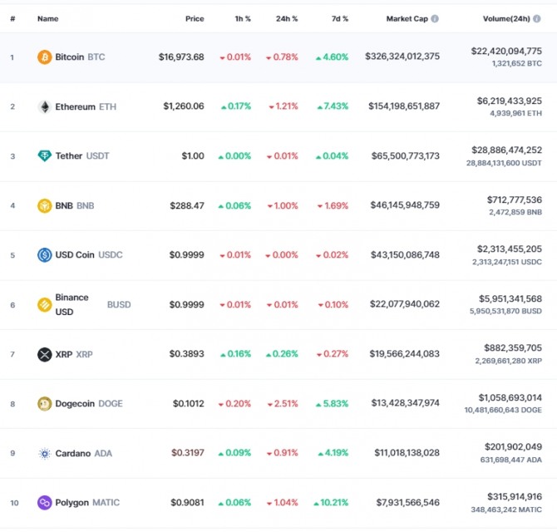
Task: Click the Market Cap info icon
Action: point(435,18)
